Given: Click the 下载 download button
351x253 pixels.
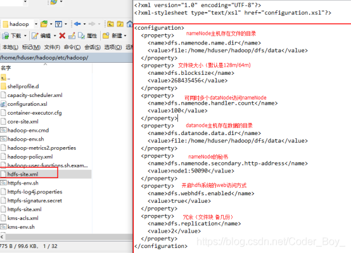Looking at the screenshot, I should coord(11,36).
